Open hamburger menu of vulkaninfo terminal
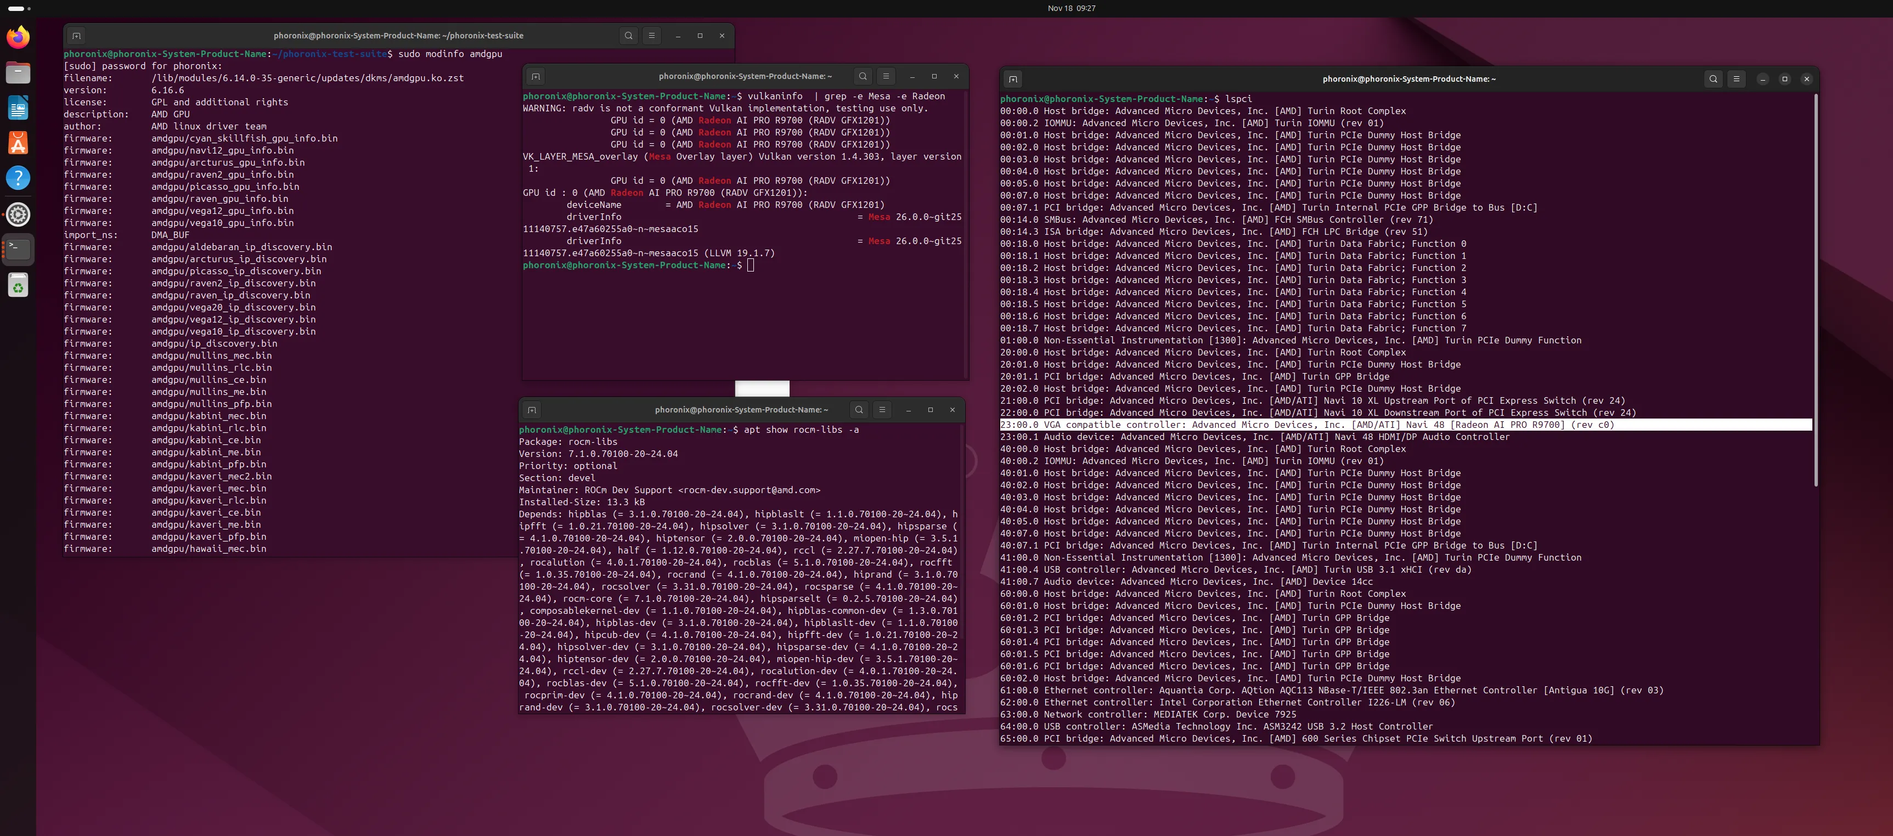Screen dimensions: 1893x836 tap(886, 76)
